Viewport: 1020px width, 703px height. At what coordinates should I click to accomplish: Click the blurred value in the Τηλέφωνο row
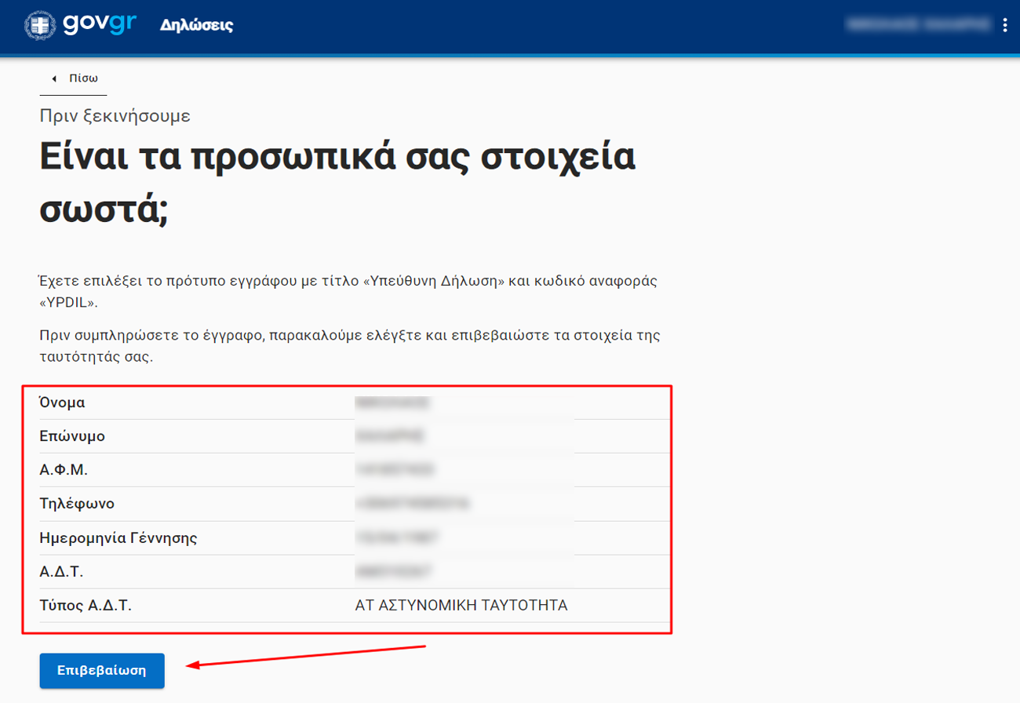412,504
